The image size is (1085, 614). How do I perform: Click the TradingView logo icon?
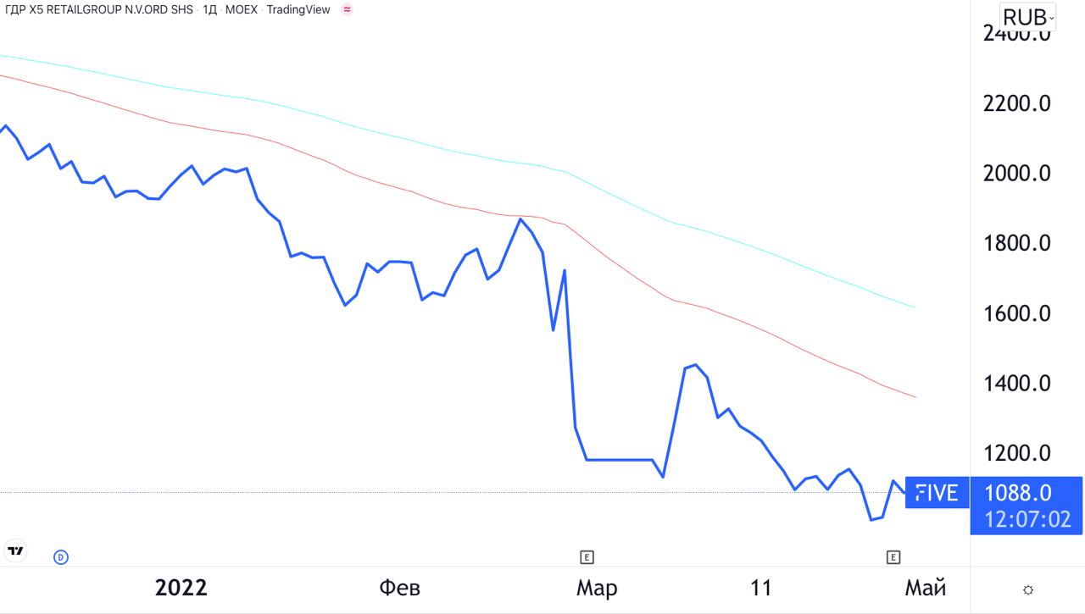coord(16,550)
